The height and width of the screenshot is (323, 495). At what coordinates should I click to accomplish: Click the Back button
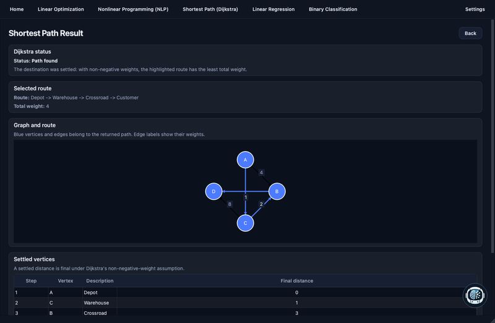pyautogui.click(x=470, y=33)
